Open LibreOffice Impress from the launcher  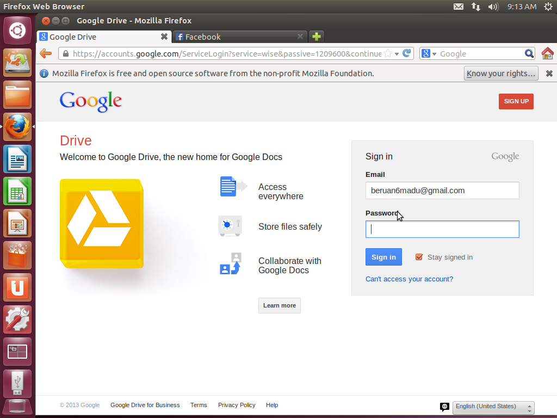[x=17, y=223]
